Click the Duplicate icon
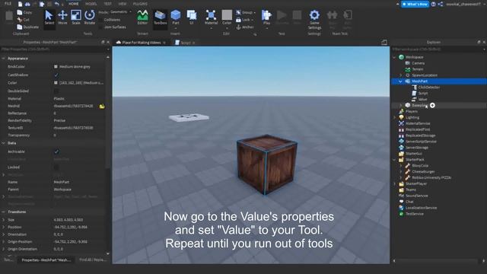Viewport: 487px width, 274px height. click(x=20, y=27)
